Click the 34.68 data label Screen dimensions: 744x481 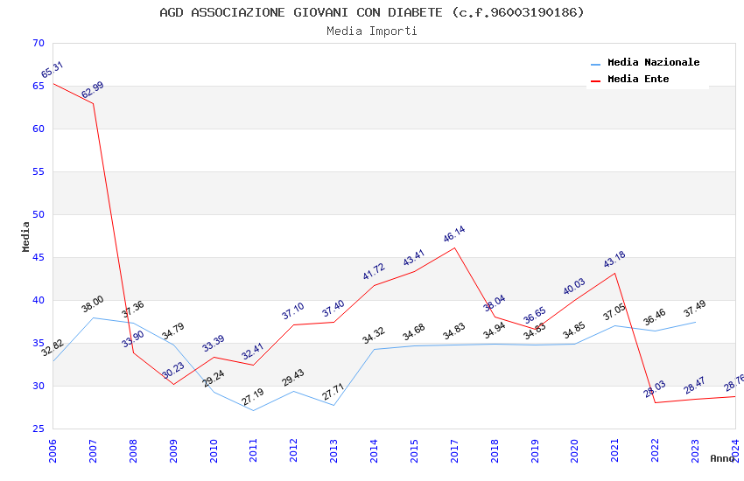(414, 332)
